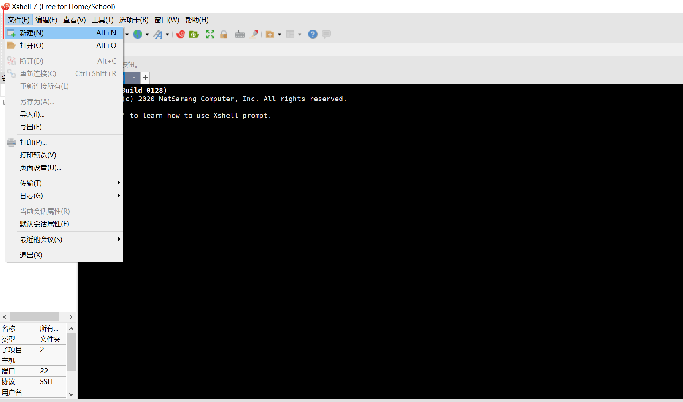Click the properties panel vertical scrollbar thumb
This screenshot has height=402, width=683.
(71, 352)
